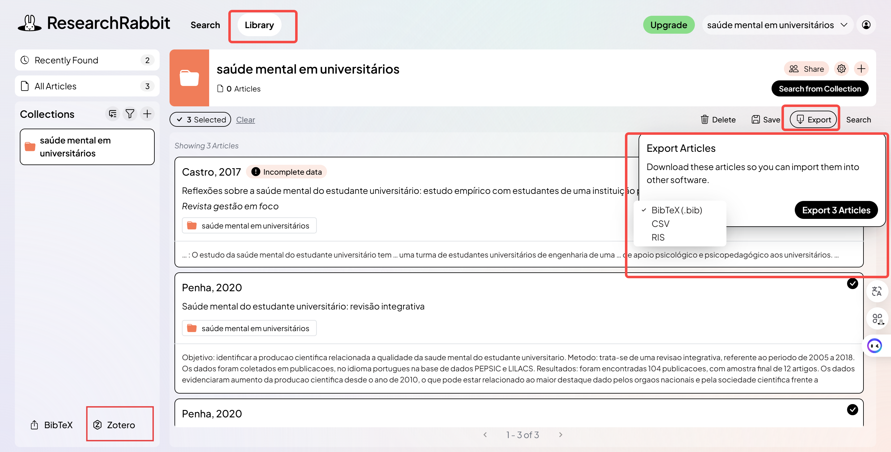Open Zotero integration at sidebar bottom
This screenshot has height=452, width=891.
[114, 425]
